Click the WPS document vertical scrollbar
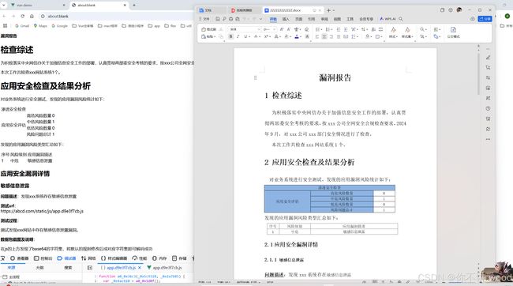Screen dimensions: 513x286 point(478,75)
